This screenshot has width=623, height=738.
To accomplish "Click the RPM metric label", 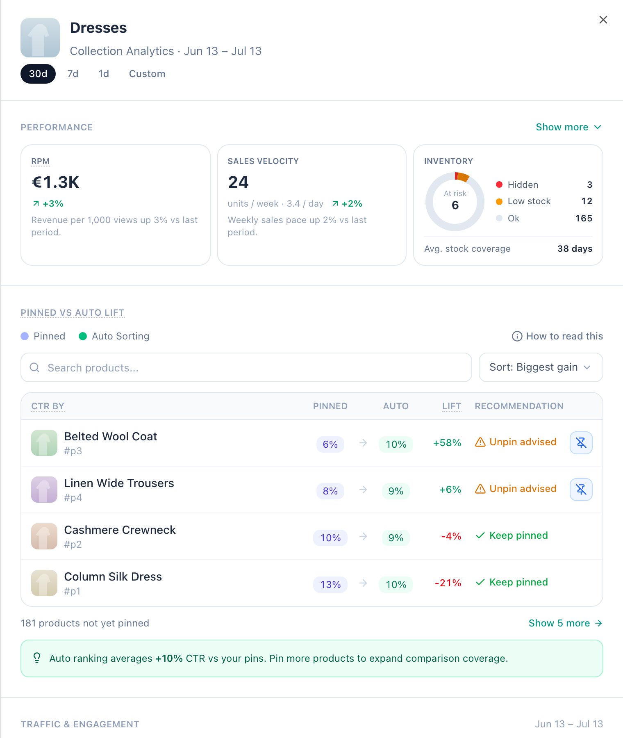I will [41, 161].
